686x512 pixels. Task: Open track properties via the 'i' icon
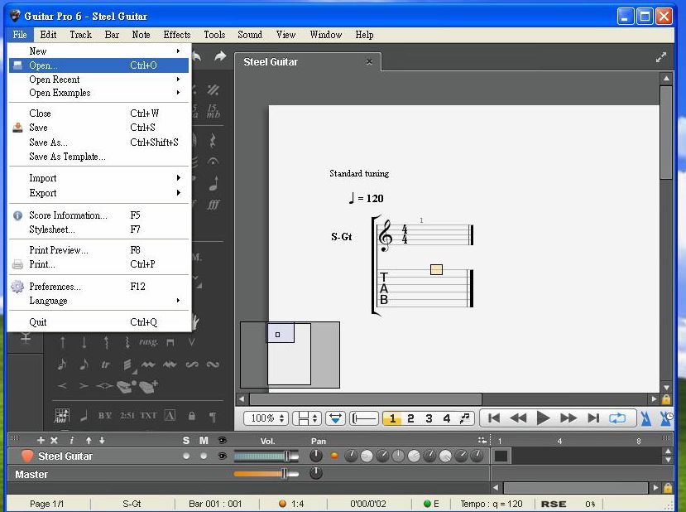pyautogui.click(x=71, y=440)
